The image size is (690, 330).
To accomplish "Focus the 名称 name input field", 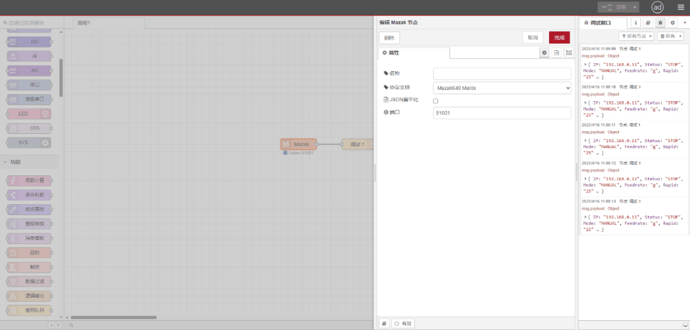I will pos(502,74).
